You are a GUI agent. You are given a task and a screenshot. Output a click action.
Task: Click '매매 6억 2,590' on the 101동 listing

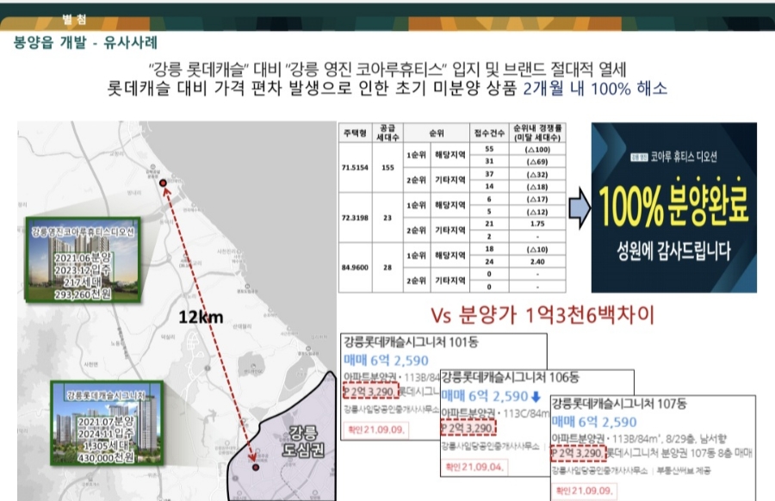(386, 360)
